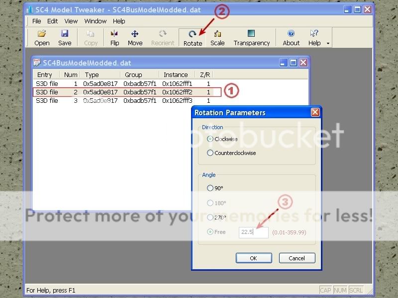Select S3D file row with instance 0x1062fff1
Screen dimensions: 398x298
point(123,83)
